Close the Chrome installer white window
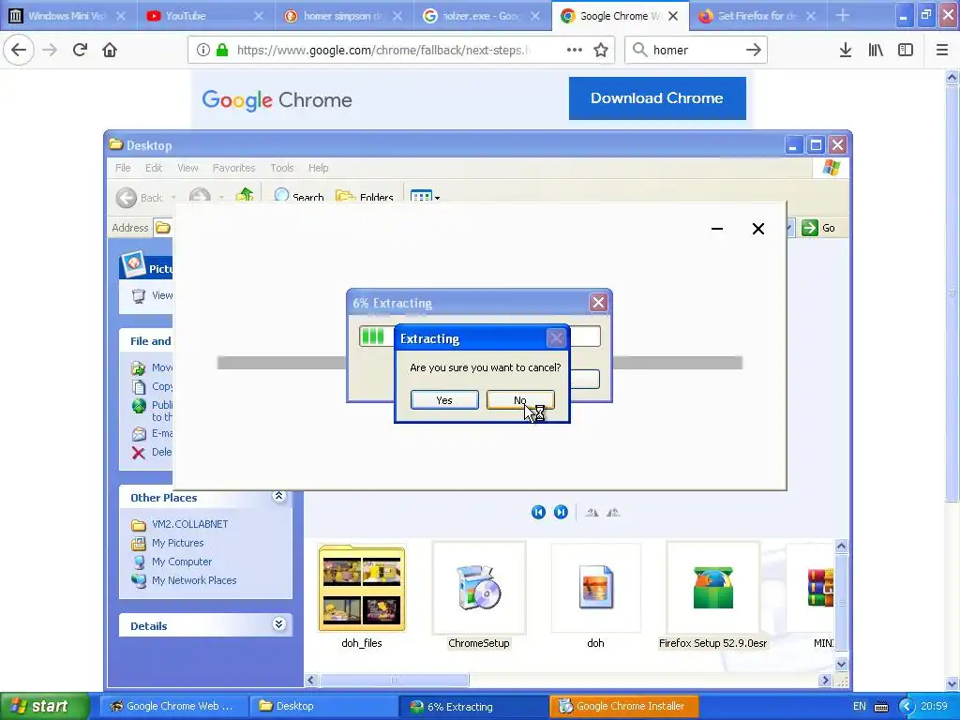The height and width of the screenshot is (720, 960). 757,229
